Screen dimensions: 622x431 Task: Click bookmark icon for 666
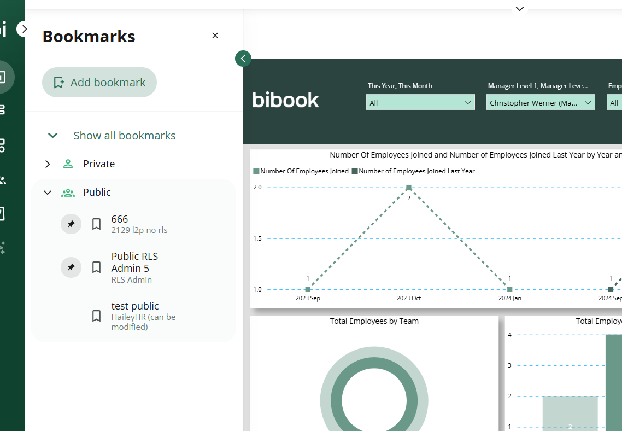click(x=96, y=224)
